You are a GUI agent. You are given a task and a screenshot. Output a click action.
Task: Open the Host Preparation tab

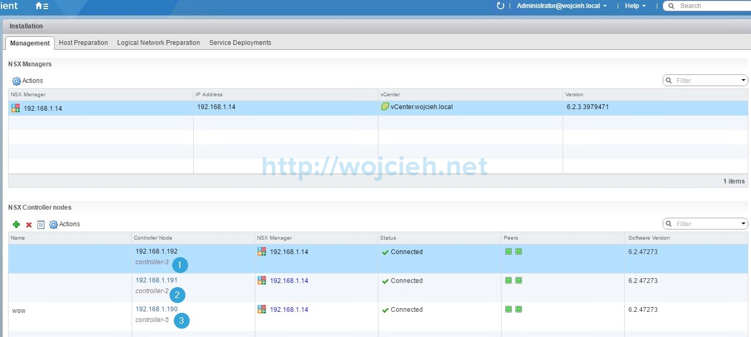coord(84,43)
